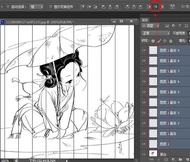The image size is (190, 162).
Task: Select bottom layer named 图层 1
Action: [x=164, y=144]
